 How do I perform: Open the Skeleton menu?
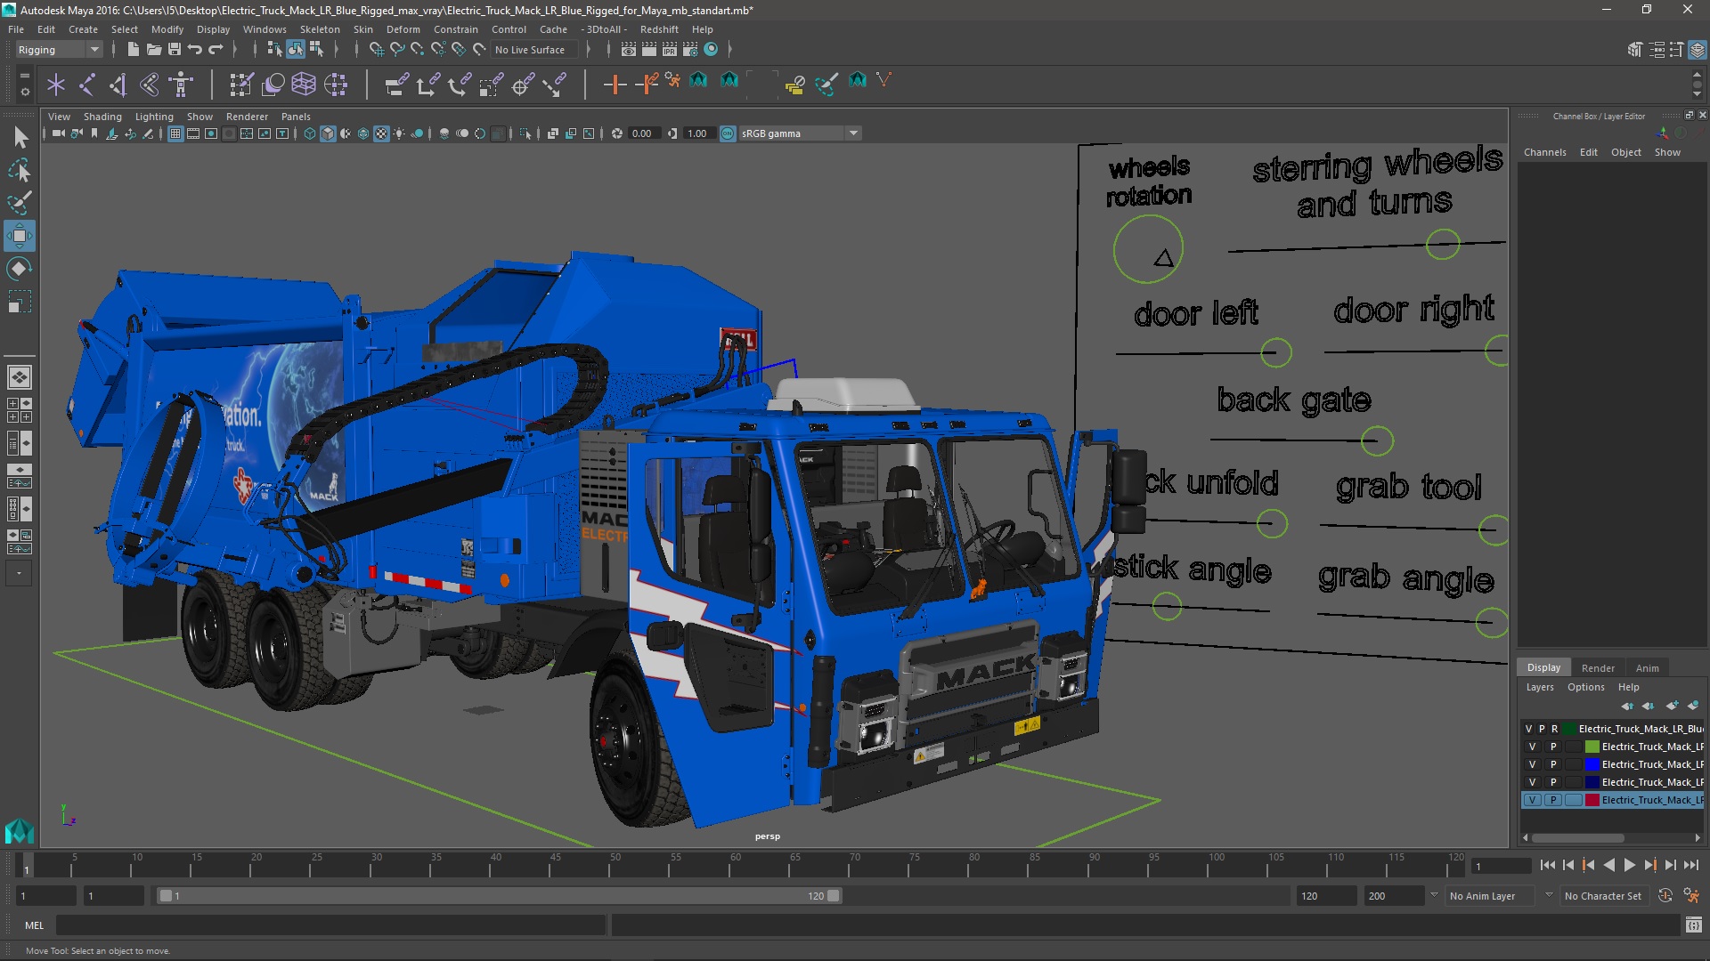[319, 29]
